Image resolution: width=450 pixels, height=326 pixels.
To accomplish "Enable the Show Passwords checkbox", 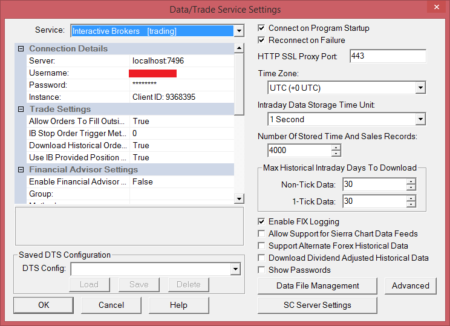I will pos(261,270).
